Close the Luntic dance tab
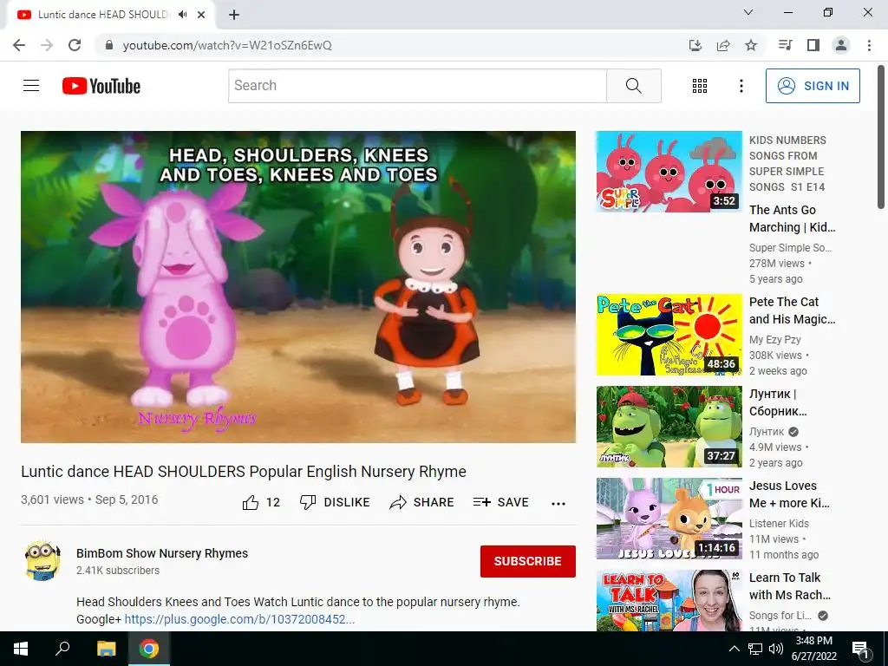 point(201,15)
